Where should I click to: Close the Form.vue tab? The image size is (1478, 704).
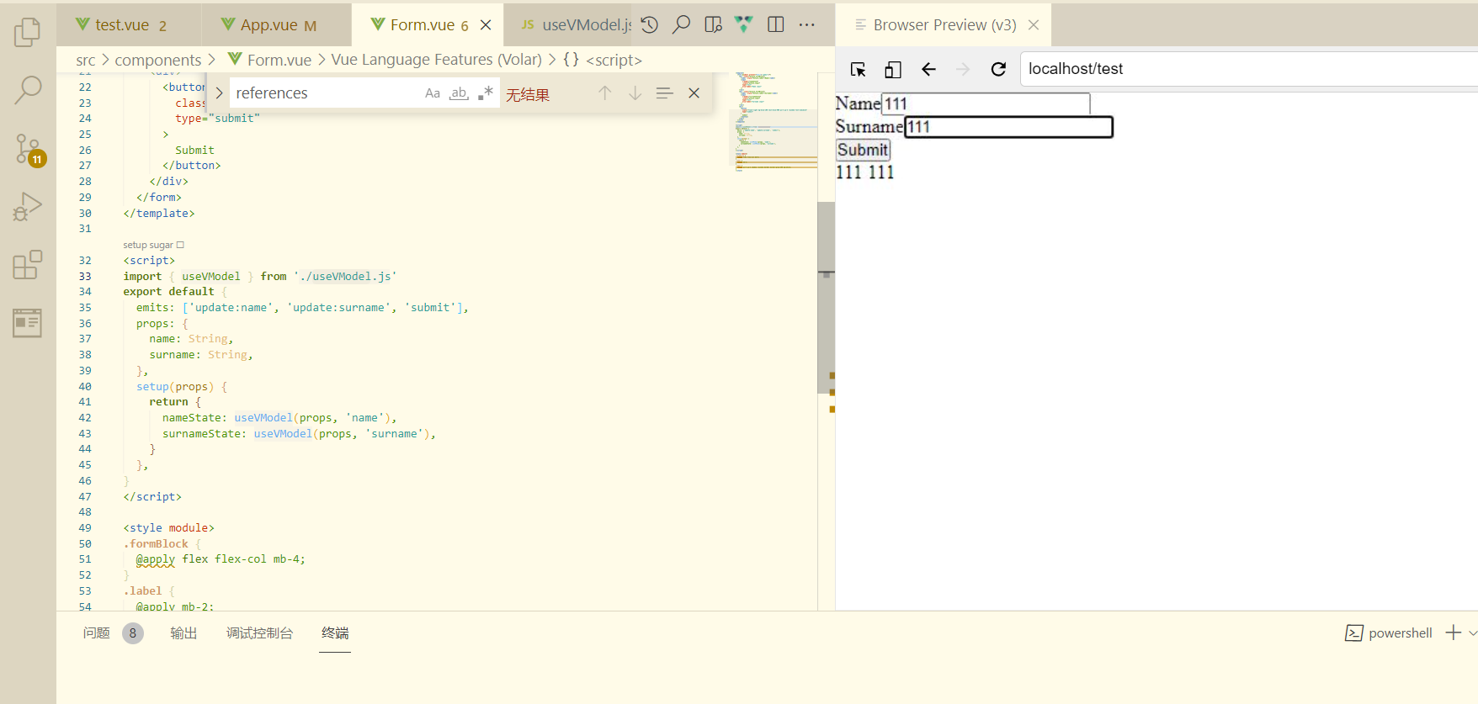pos(486,25)
